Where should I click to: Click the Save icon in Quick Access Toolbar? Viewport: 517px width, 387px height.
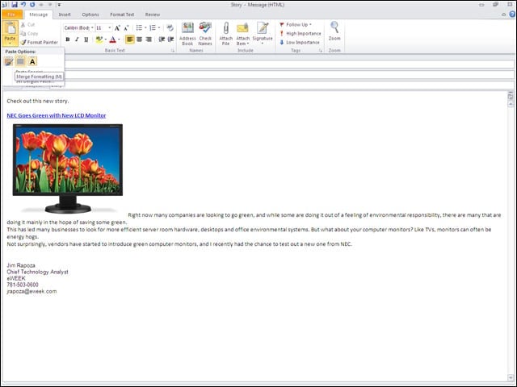15,5
